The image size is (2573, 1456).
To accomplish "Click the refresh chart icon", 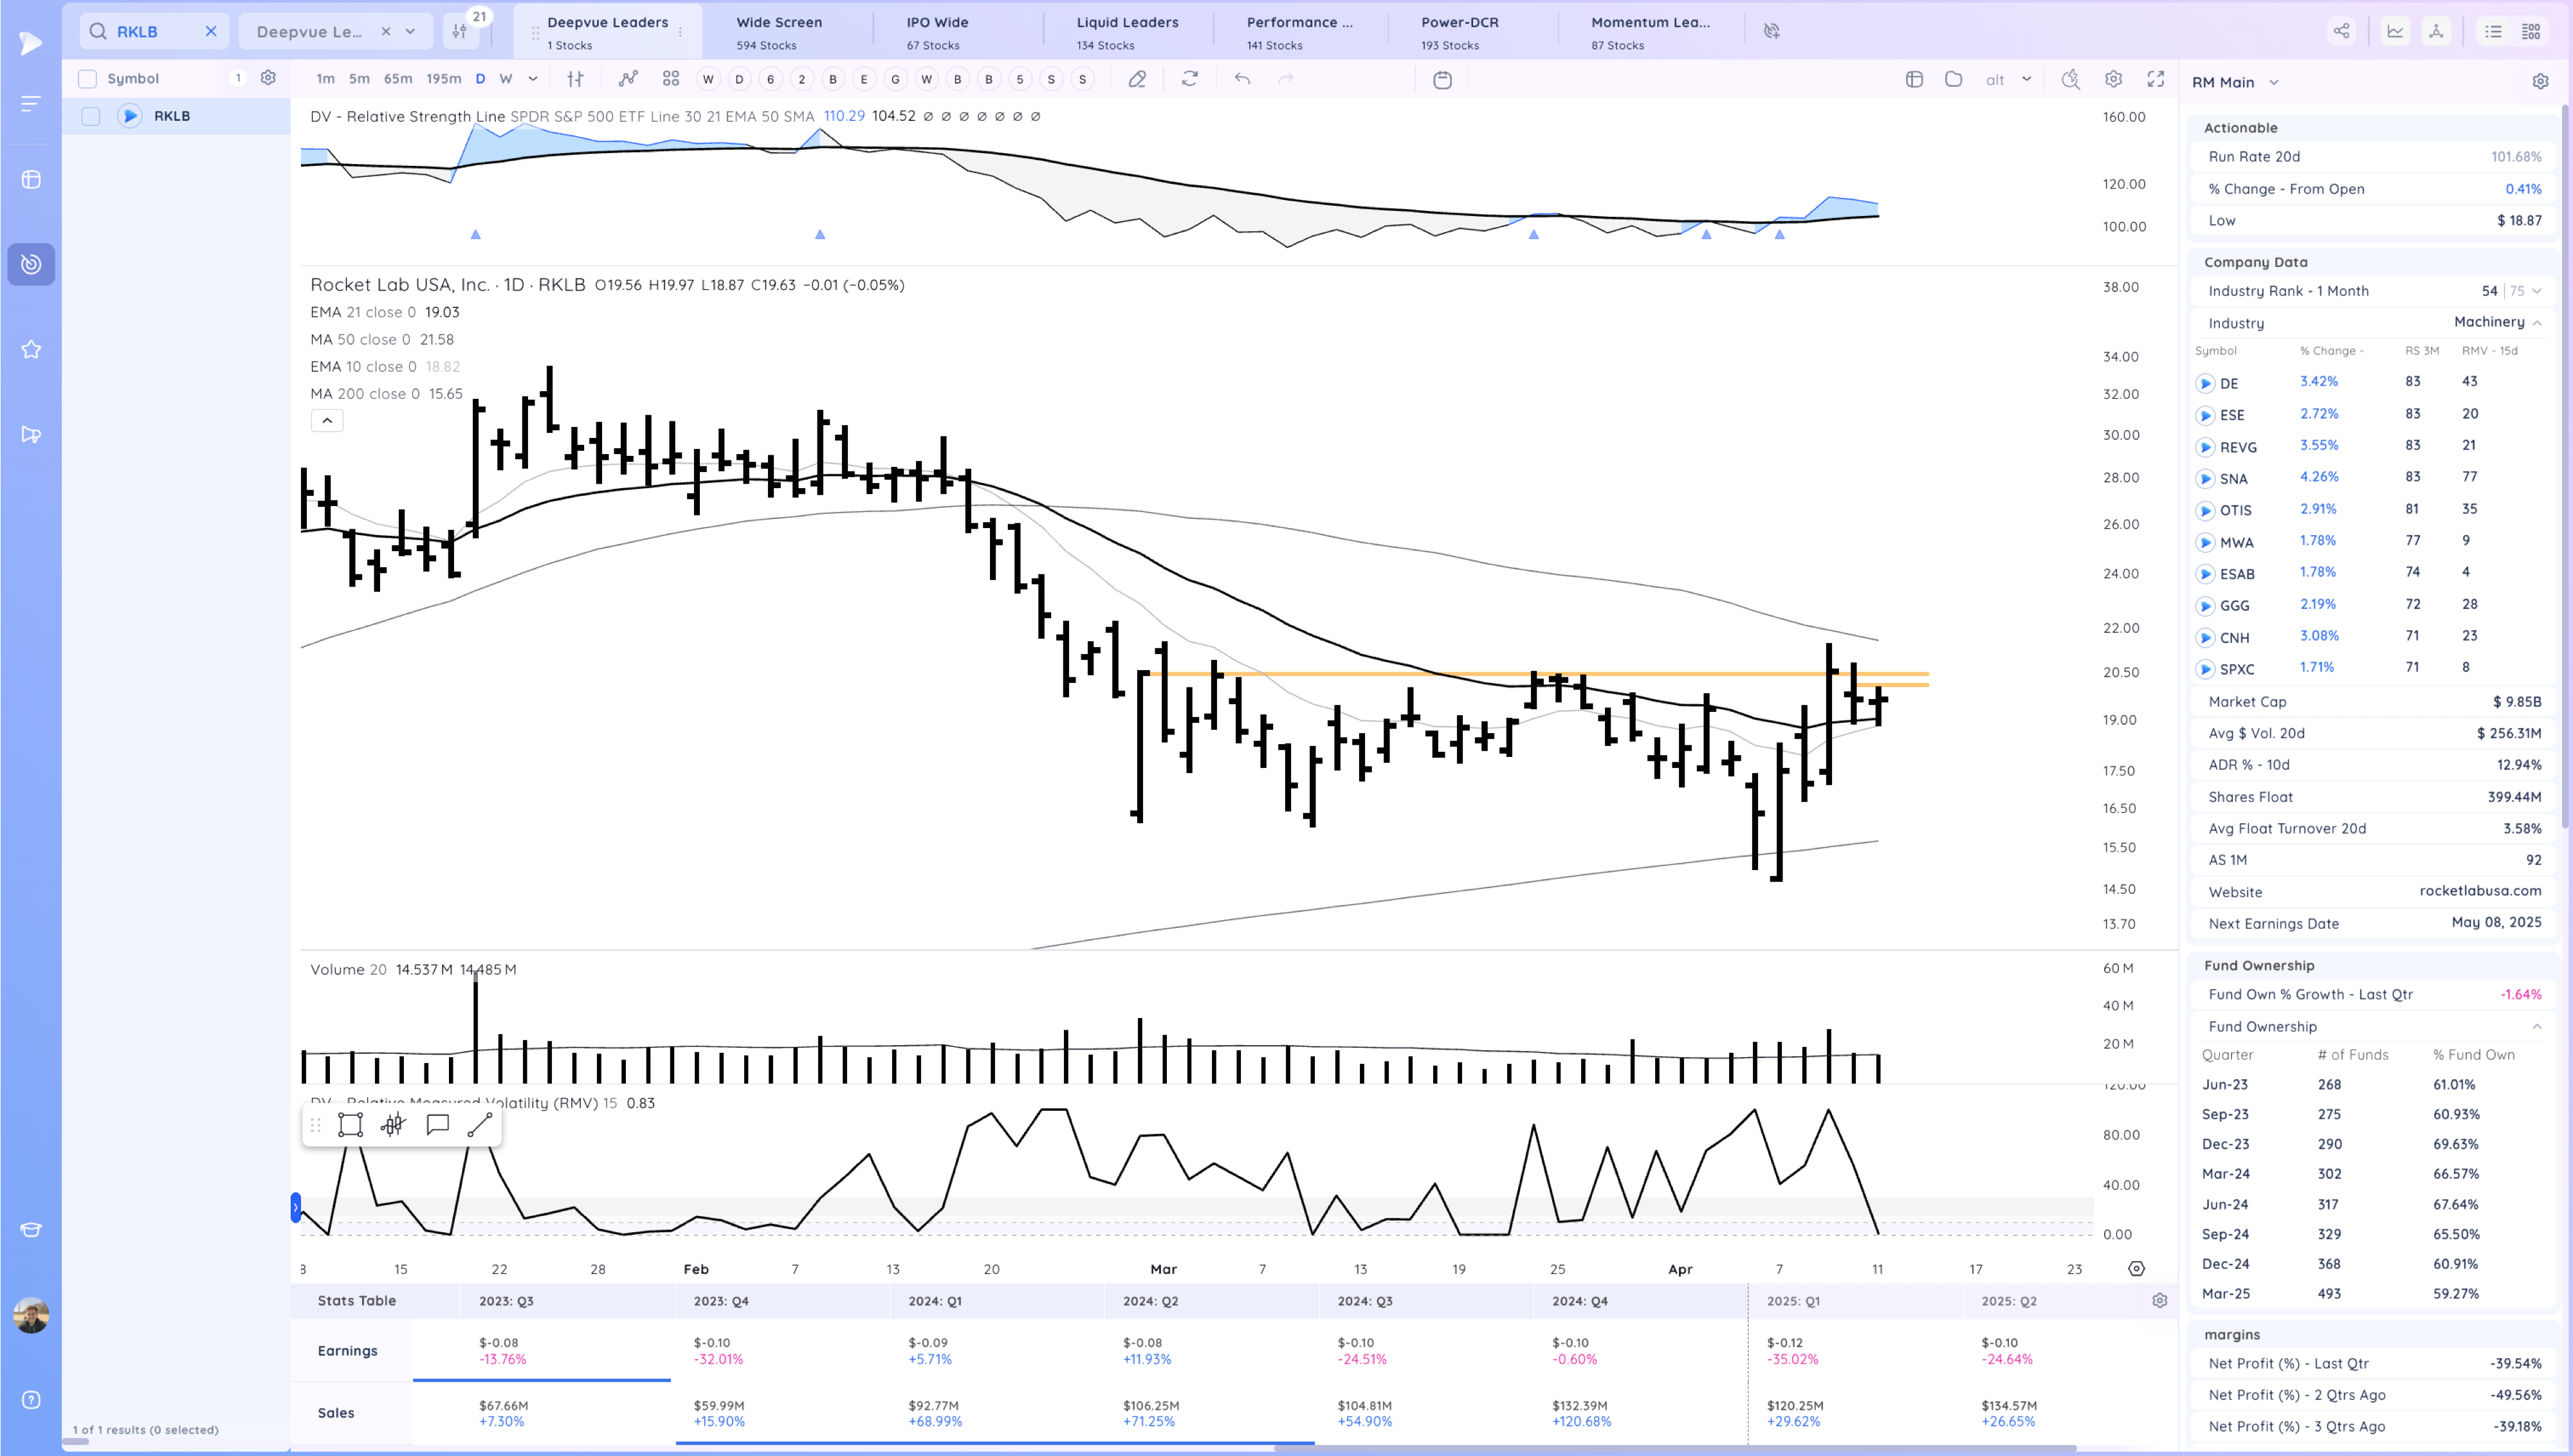I will click(x=1189, y=79).
